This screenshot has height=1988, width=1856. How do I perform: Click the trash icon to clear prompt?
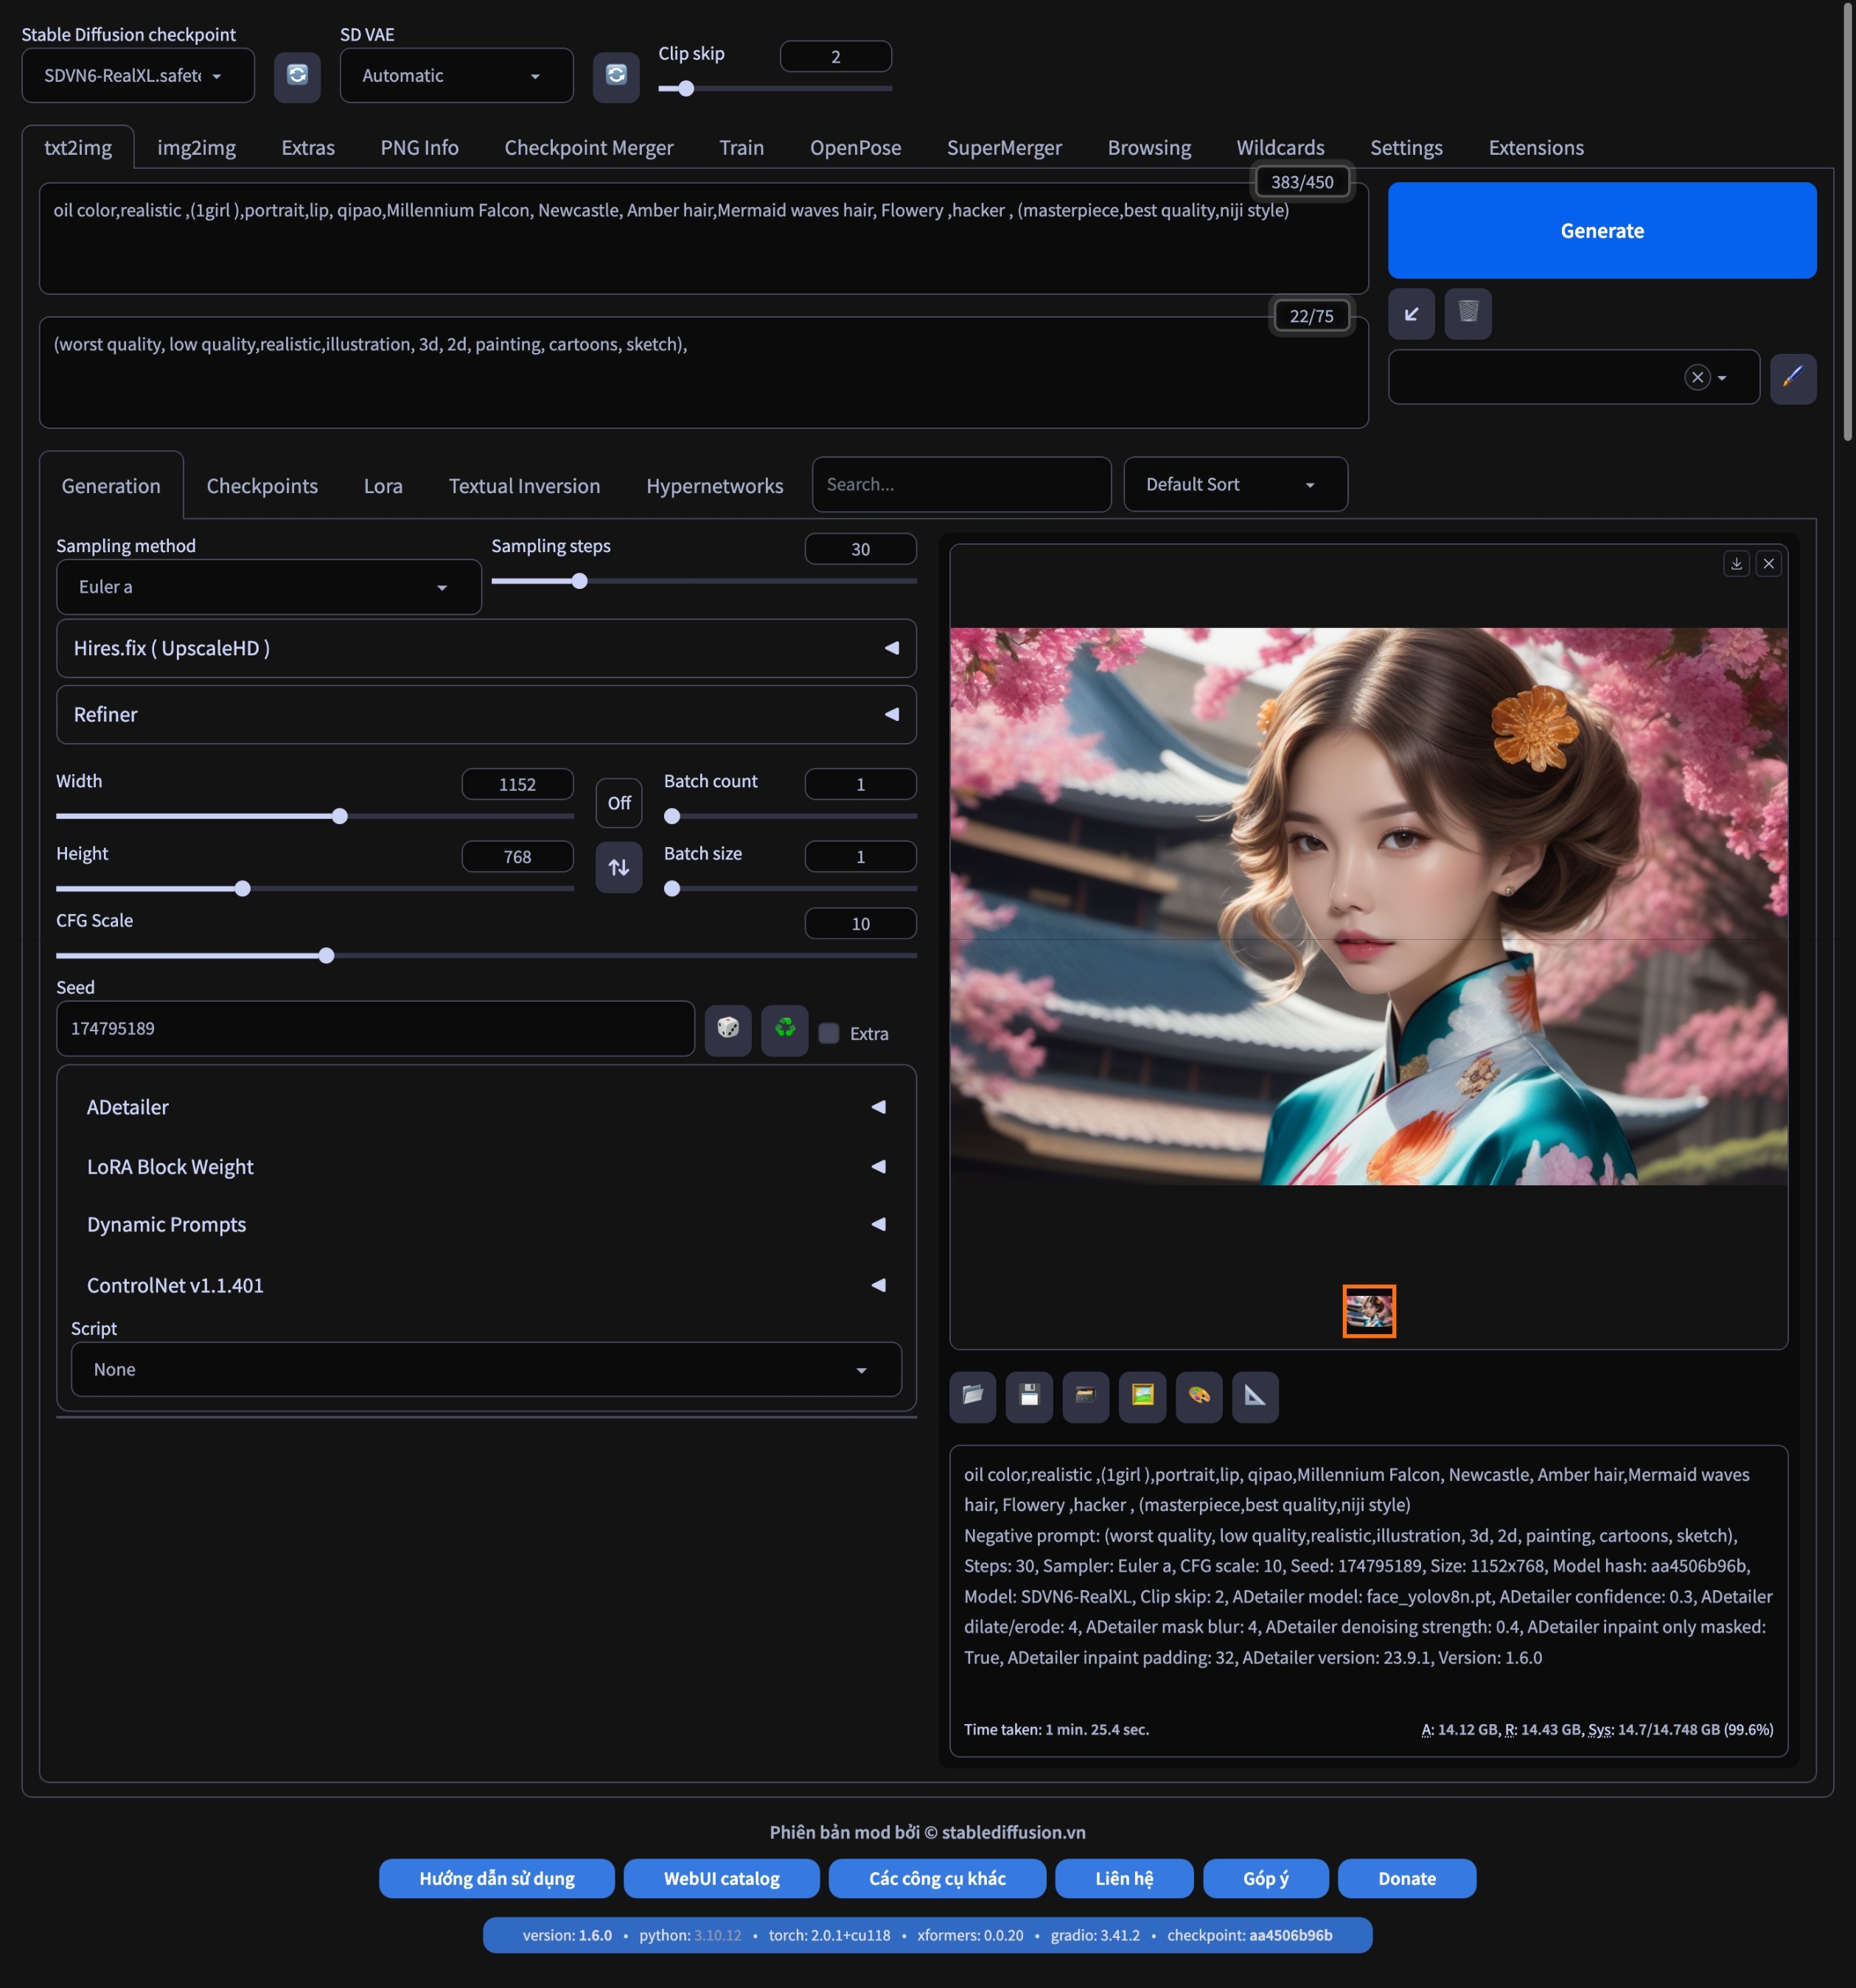(1467, 313)
